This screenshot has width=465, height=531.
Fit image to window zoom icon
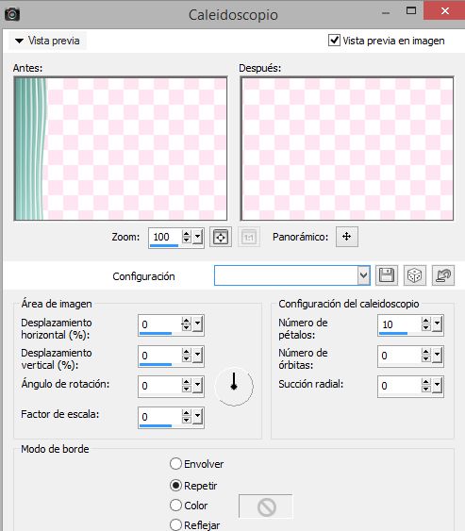(x=221, y=237)
